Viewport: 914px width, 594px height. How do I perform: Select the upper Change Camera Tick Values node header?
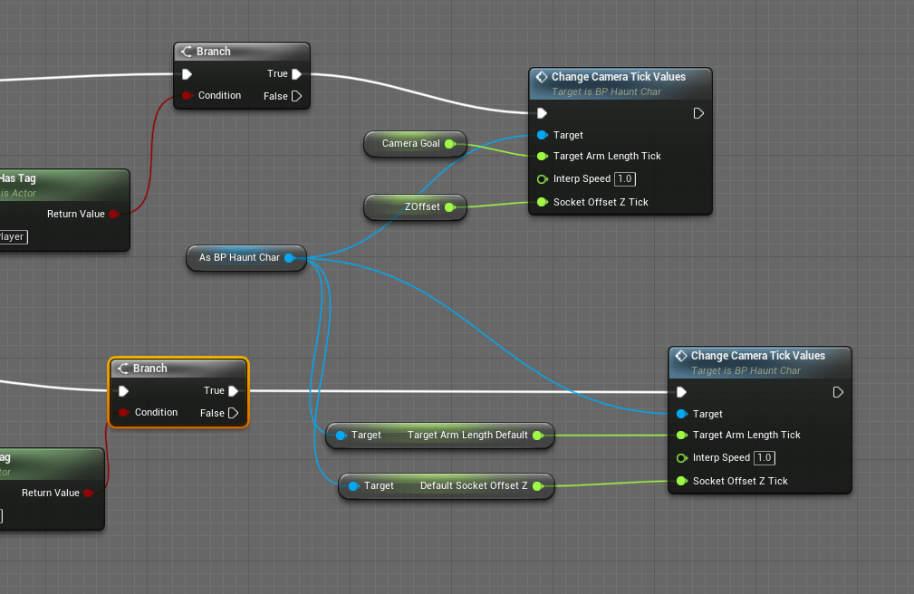point(619,77)
